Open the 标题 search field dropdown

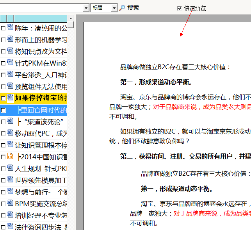(114, 8)
